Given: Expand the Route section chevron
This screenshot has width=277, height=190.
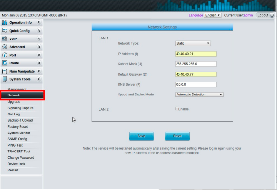Looking at the screenshot, I should coord(39,63).
